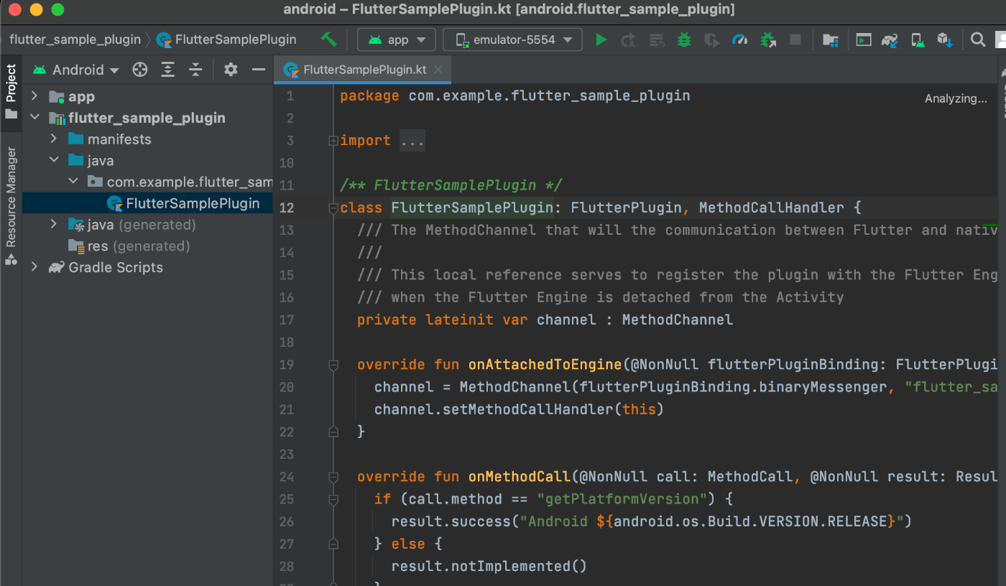Select the app module in the tree

click(x=81, y=96)
